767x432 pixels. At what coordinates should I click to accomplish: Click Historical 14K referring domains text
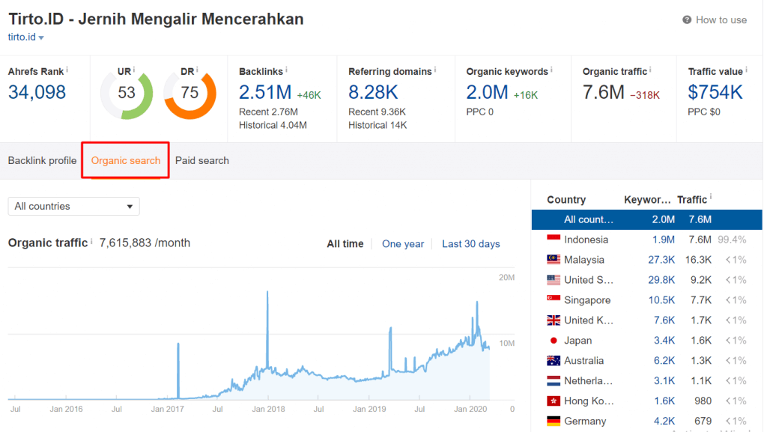378,125
